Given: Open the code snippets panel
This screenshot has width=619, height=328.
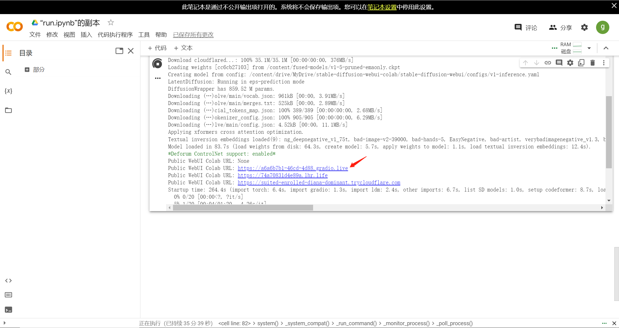Looking at the screenshot, I should (8, 280).
